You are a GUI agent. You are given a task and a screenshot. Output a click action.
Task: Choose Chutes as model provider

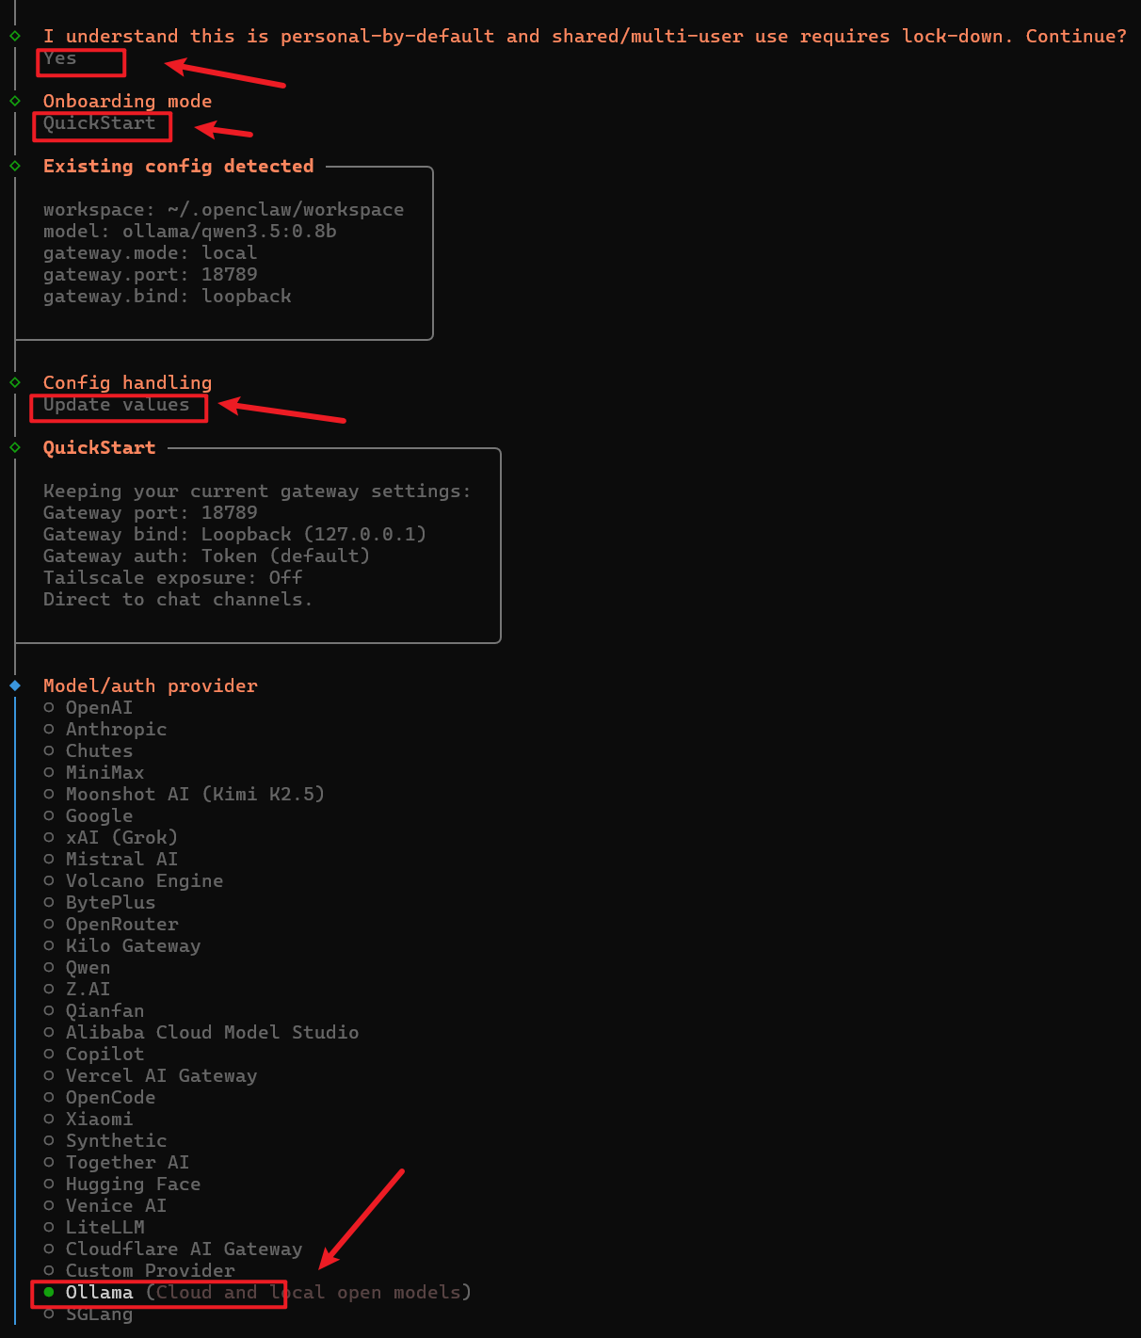coord(88,750)
